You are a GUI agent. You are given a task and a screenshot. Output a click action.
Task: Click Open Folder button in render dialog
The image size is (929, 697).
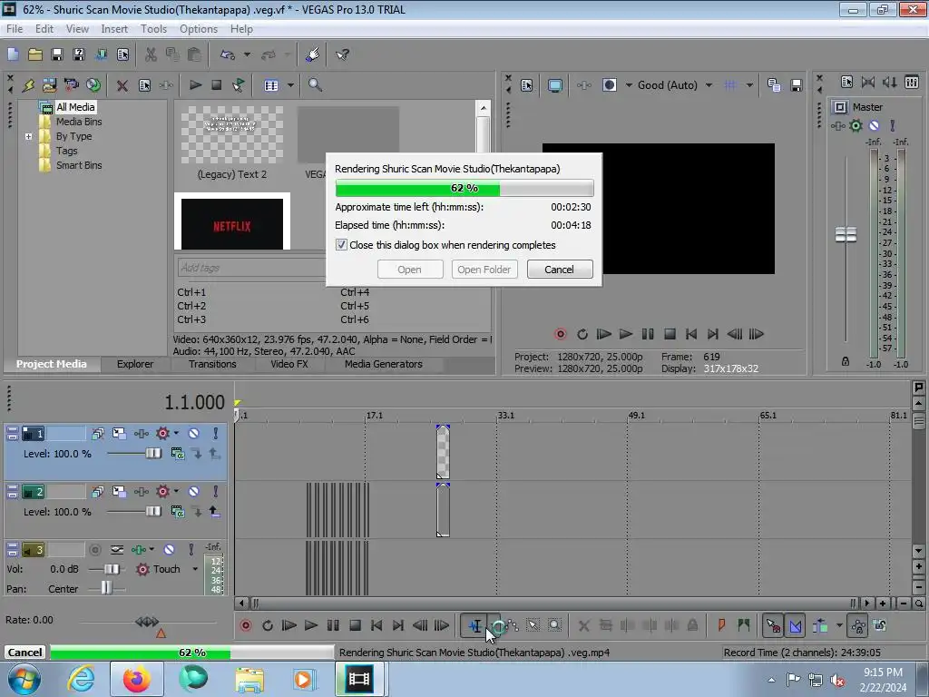tap(484, 270)
